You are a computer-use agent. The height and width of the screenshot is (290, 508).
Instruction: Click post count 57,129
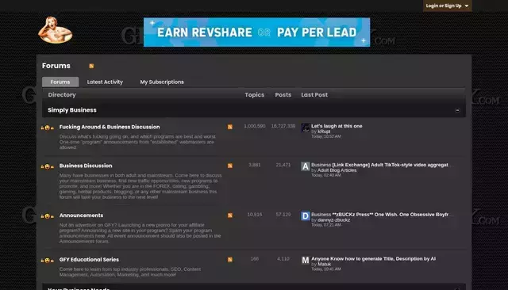(283, 215)
